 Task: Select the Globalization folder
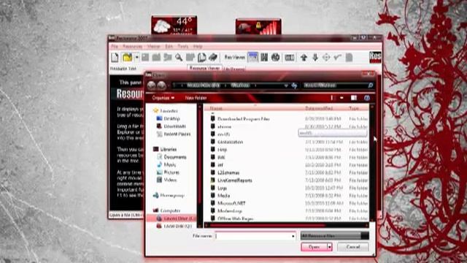[x=231, y=142]
